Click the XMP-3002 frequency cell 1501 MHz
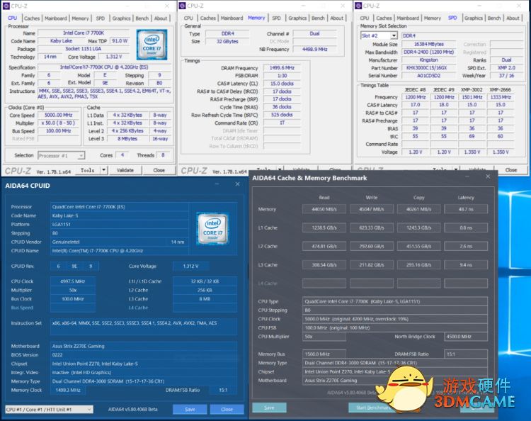The height and width of the screenshot is (421, 531). tap(472, 97)
